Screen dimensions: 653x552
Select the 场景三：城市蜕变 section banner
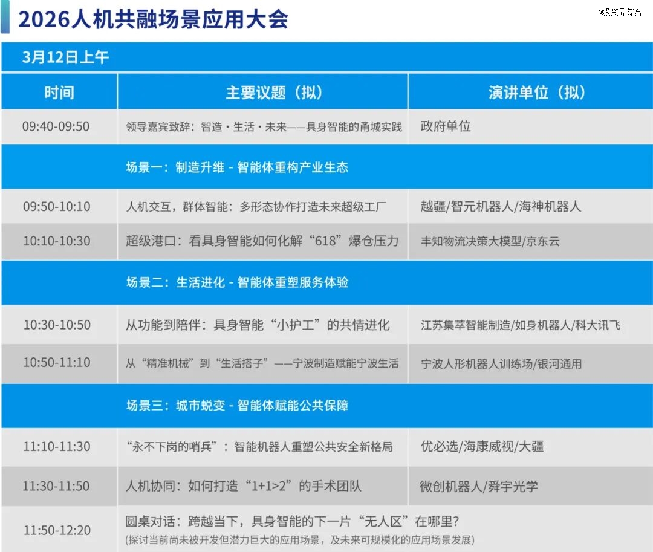pos(237,406)
